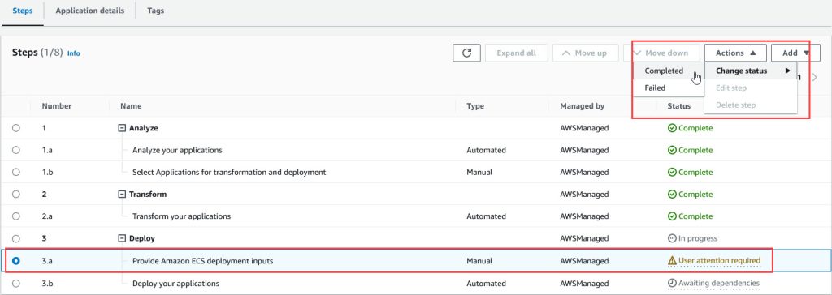The height and width of the screenshot is (295, 832).
Task: Collapse the Deploy step group
Action: point(122,238)
